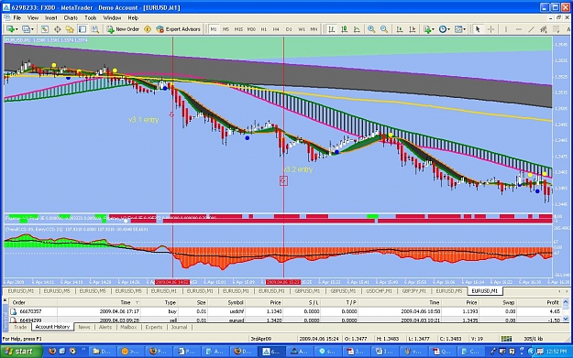
Task: Switch to the H1 timeframe
Action: 264,29
